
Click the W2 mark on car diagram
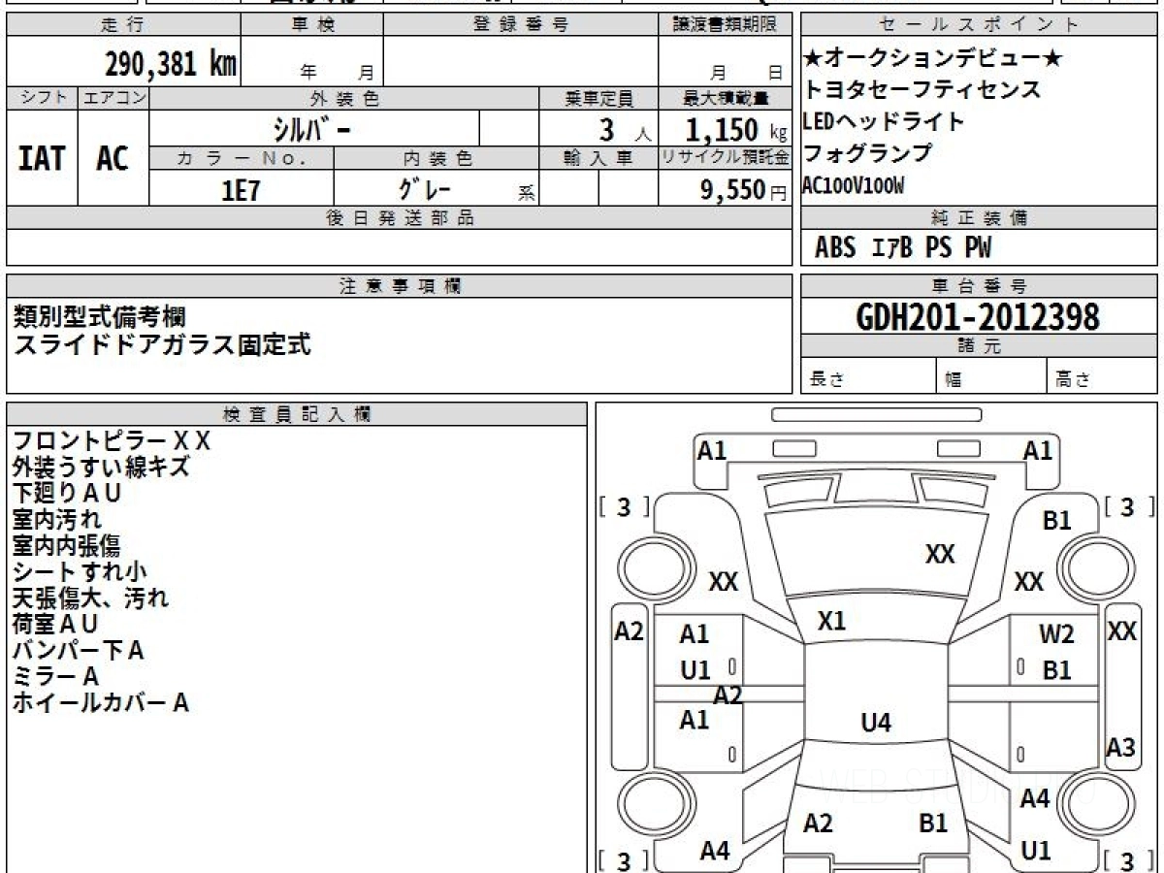coord(1056,635)
